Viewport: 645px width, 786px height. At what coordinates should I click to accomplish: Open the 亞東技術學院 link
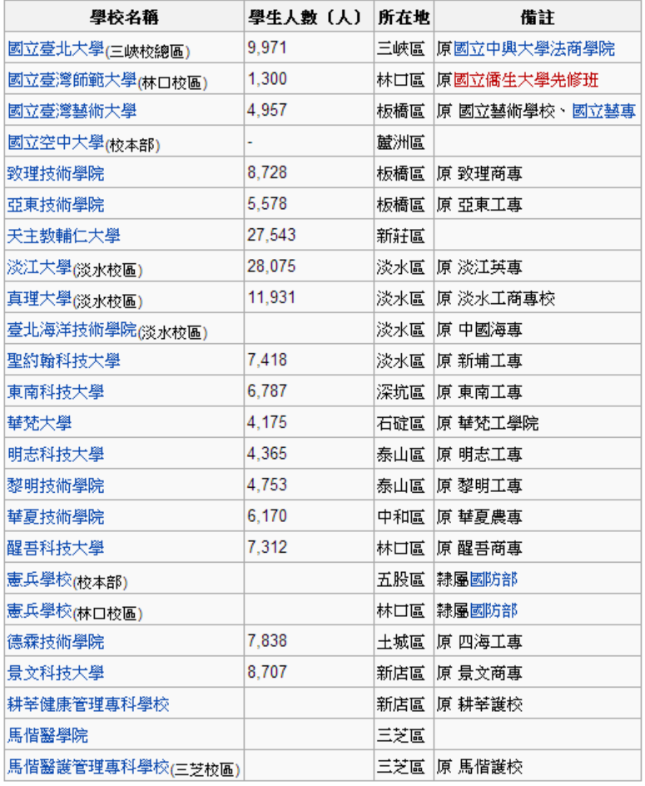[x=56, y=205]
